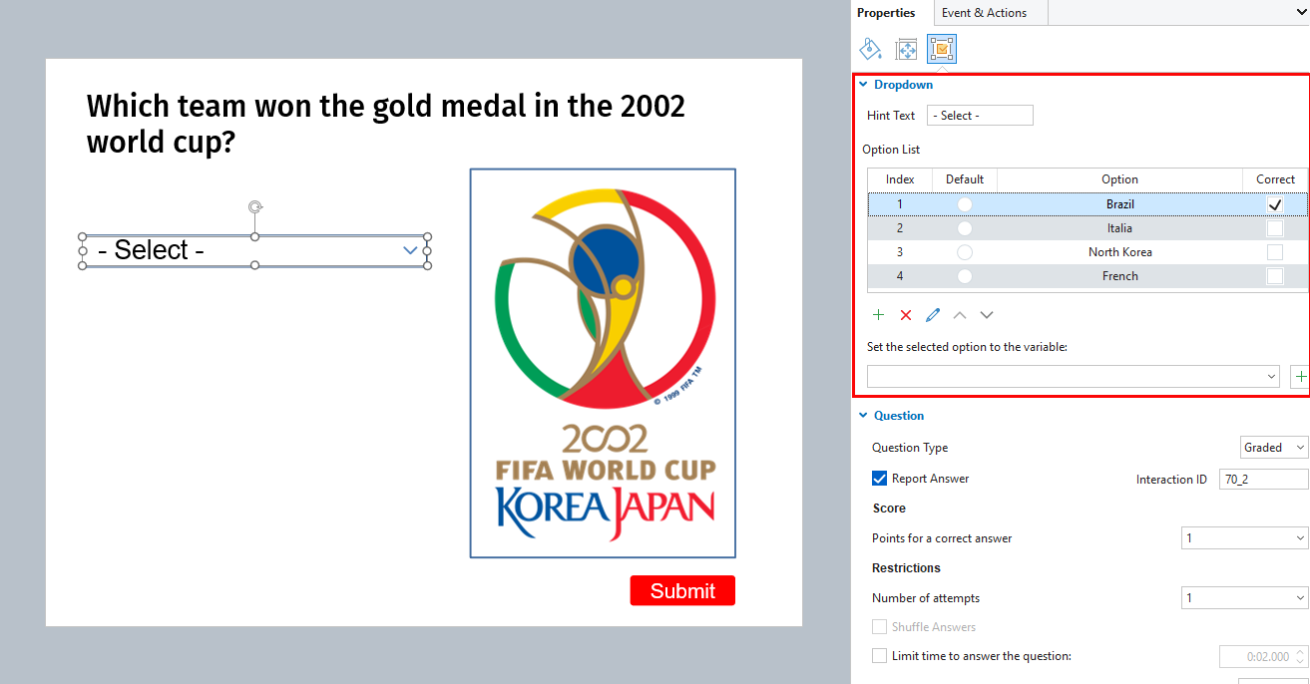Open the Style & Effects fill icon tab
The height and width of the screenshot is (684, 1310).
871,49
